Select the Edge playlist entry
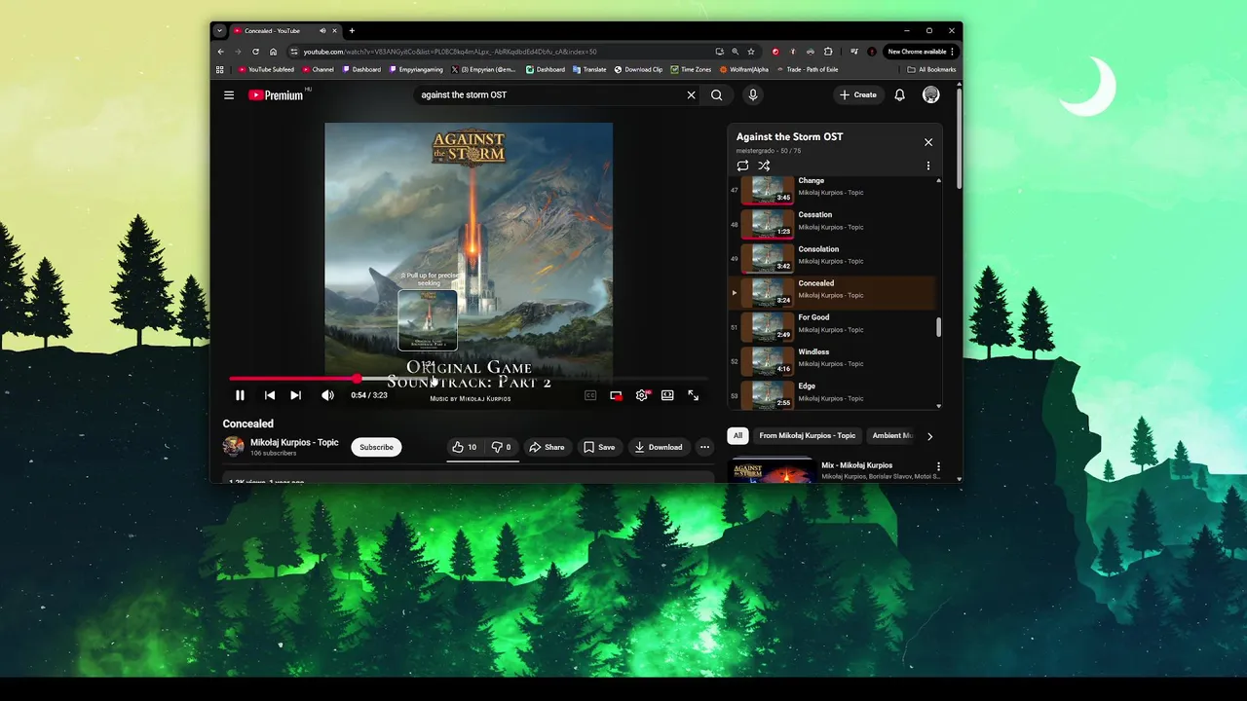The height and width of the screenshot is (701, 1247). click(x=833, y=394)
